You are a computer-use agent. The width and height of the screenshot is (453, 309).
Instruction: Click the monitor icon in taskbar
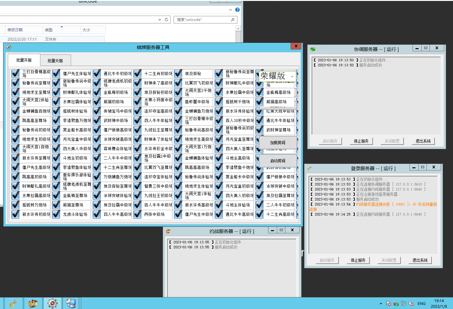click(x=71, y=303)
